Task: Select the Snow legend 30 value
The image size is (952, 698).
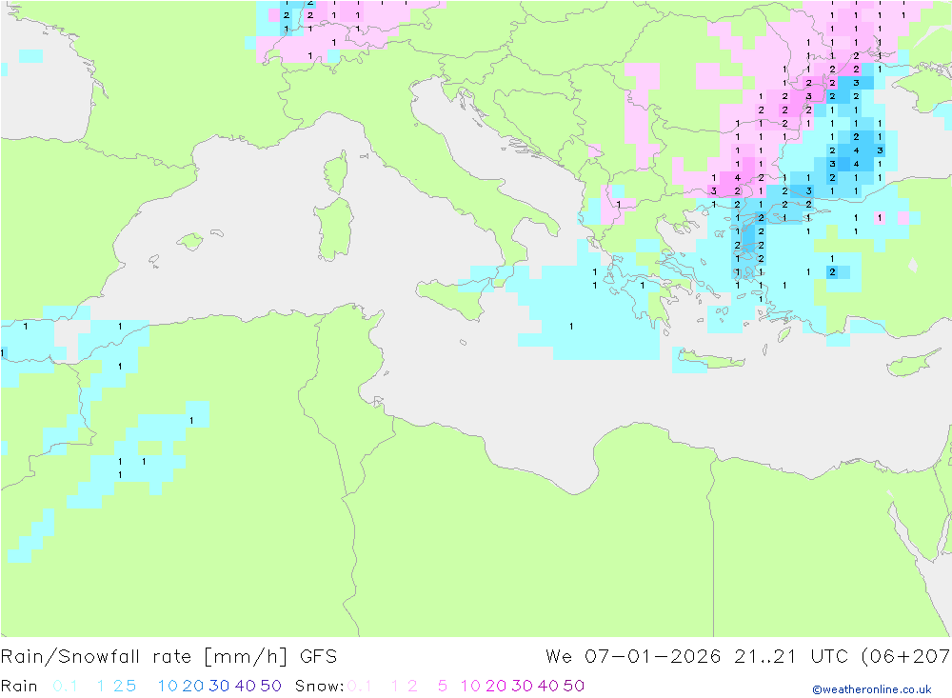Action: [522, 686]
